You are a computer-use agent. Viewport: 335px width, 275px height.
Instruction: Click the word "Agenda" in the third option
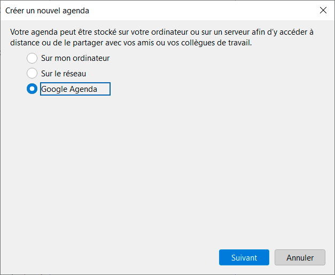[x=83, y=89]
